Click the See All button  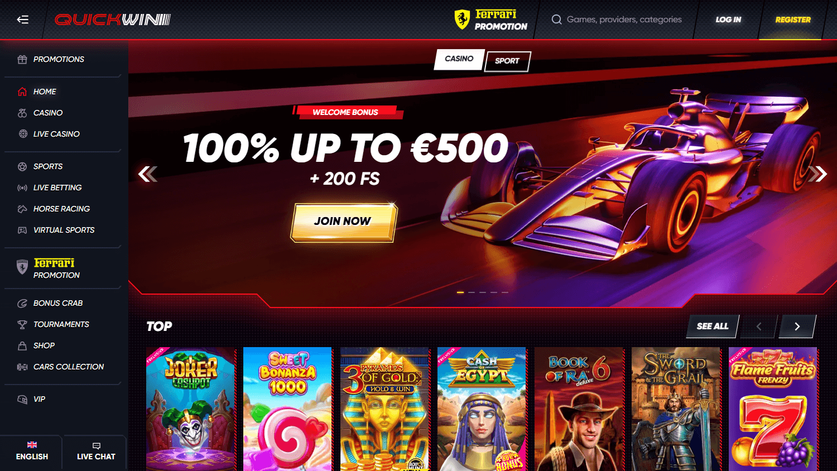[x=713, y=326]
